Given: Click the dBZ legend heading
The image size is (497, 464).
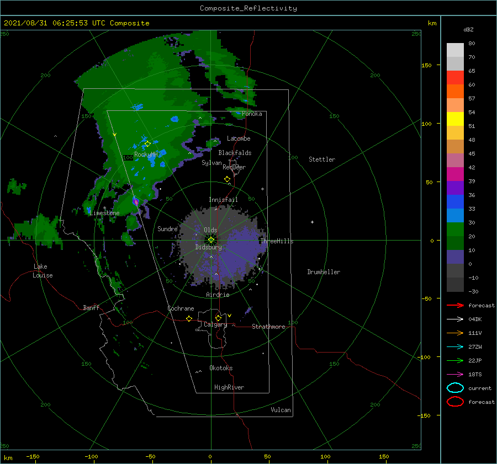Looking at the screenshot, I should (468, 29).
